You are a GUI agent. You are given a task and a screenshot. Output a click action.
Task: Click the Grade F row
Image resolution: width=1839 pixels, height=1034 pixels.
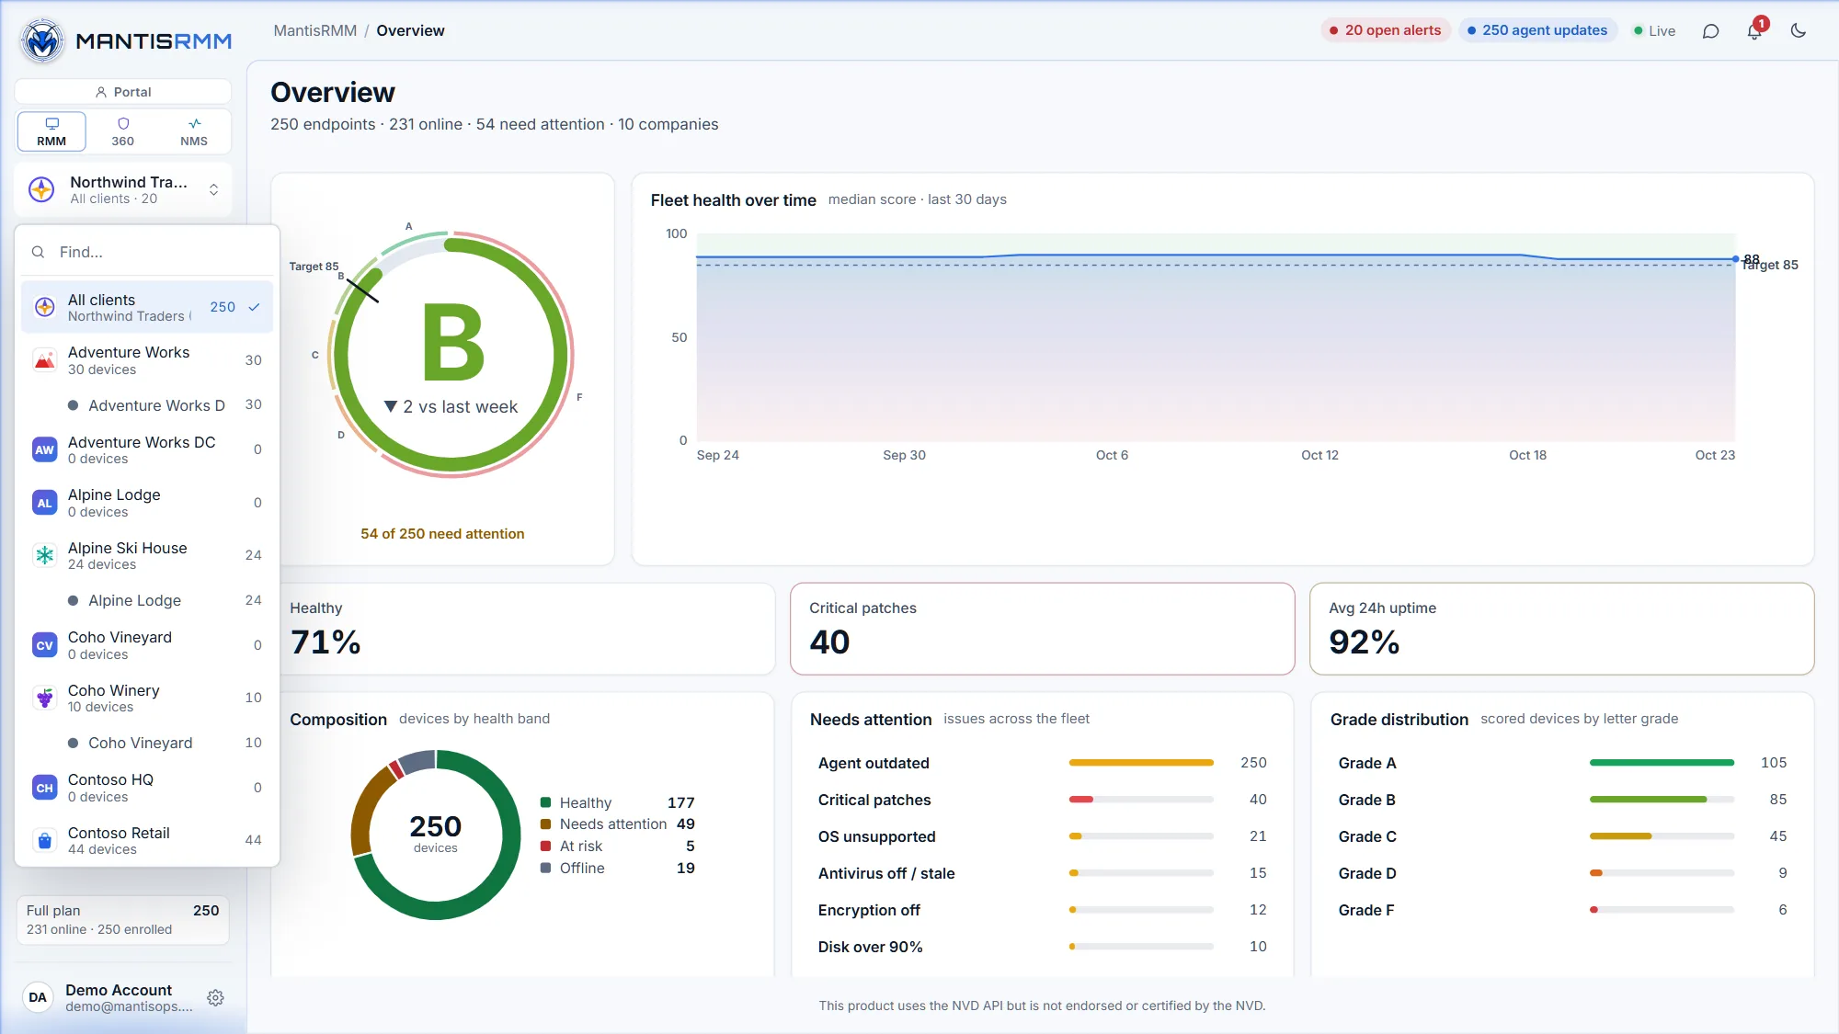tap(1561, 910)
